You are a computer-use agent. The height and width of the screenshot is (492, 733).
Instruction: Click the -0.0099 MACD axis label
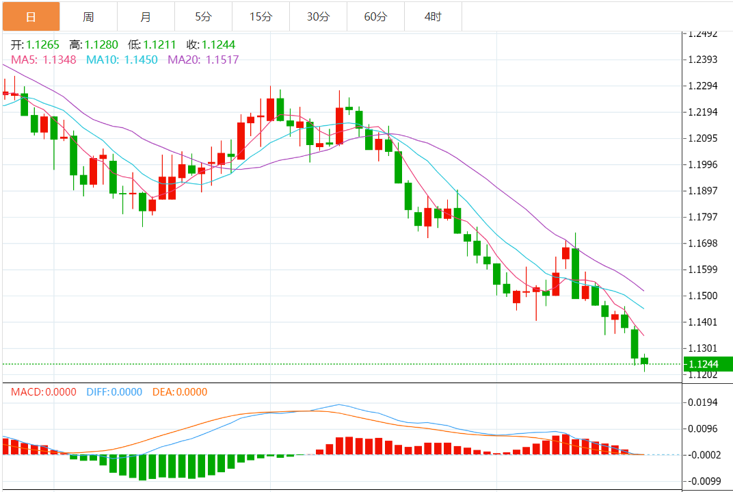[x=703, y=481]
